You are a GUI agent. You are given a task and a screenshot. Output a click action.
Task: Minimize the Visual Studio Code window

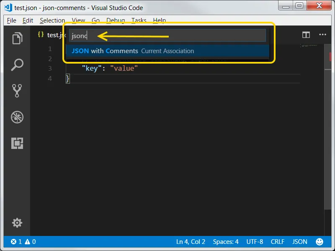coord(286,6)
